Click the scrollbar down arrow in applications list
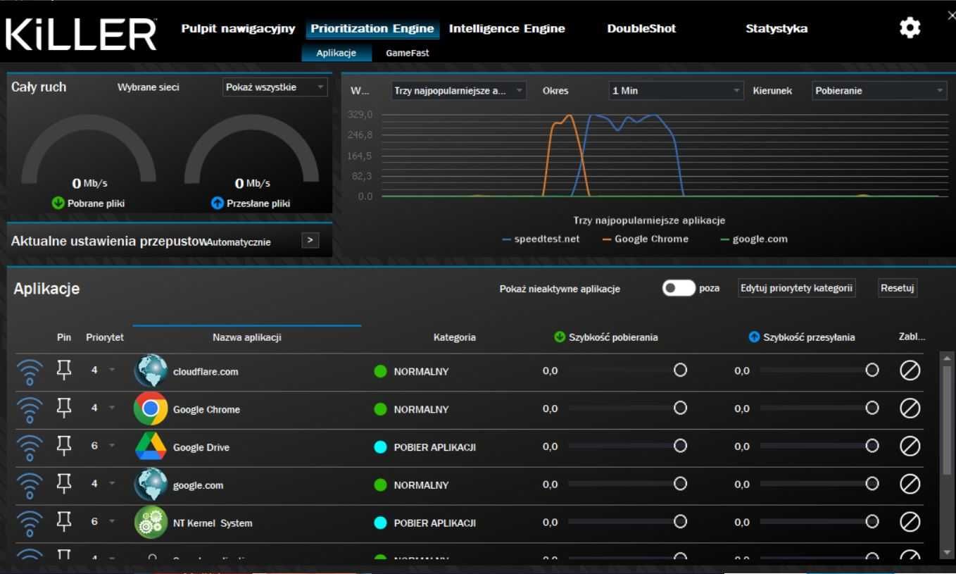956x574 pixels. 946,552
